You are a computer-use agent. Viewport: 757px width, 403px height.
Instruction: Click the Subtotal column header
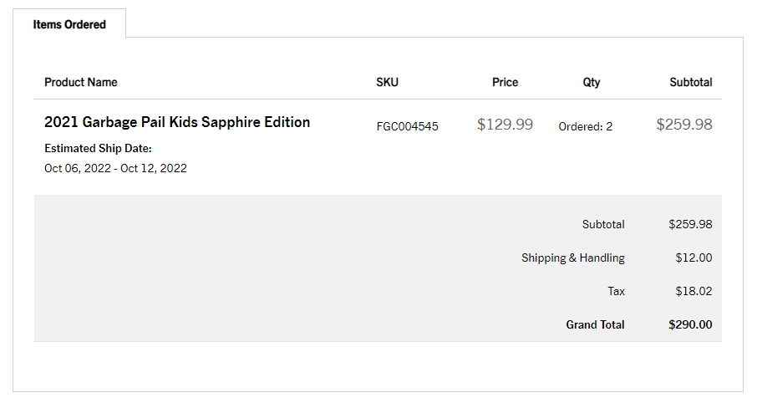pyautogui.click(x=690, y=82)
